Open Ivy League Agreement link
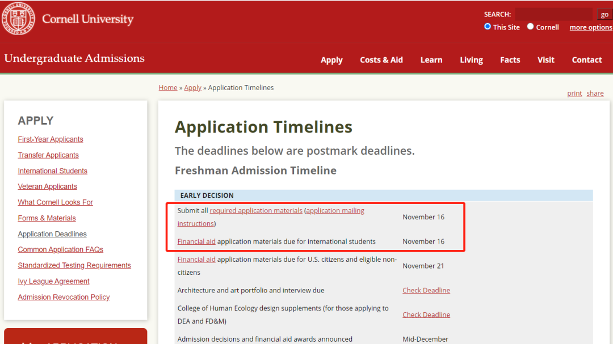This screenshot has height=344, width=613. click(x=53, y=281)
